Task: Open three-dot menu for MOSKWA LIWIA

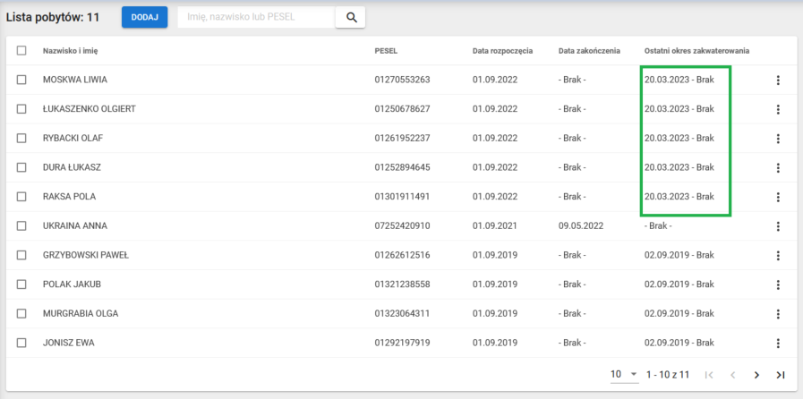Action: pos(778,81)
